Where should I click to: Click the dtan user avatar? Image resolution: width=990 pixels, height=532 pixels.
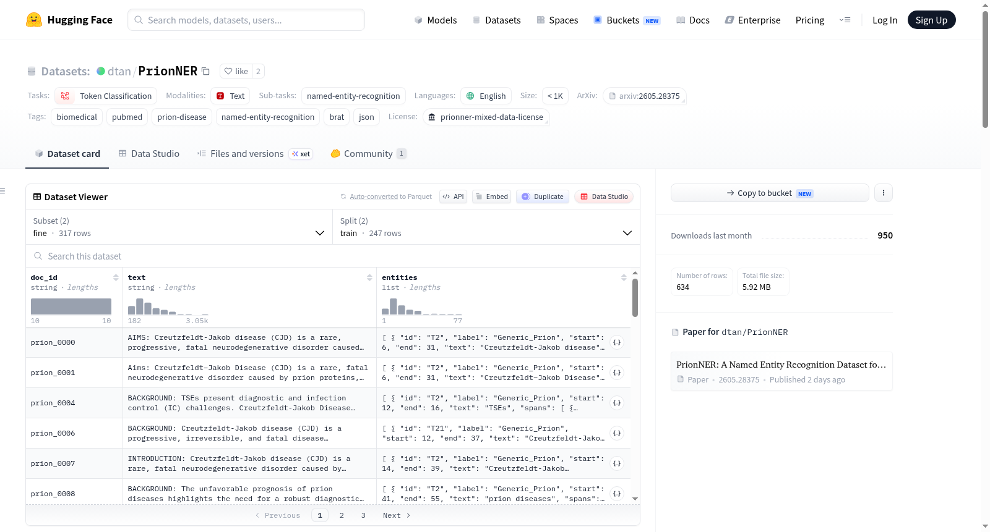click(101, 71)
